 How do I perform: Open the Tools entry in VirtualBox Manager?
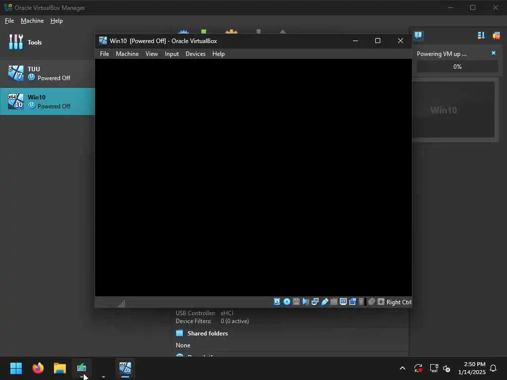click(x=48, y=43)
